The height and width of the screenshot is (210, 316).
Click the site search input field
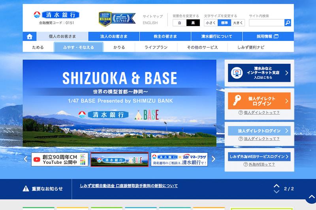pyautogui.click(x=267, y=23)
